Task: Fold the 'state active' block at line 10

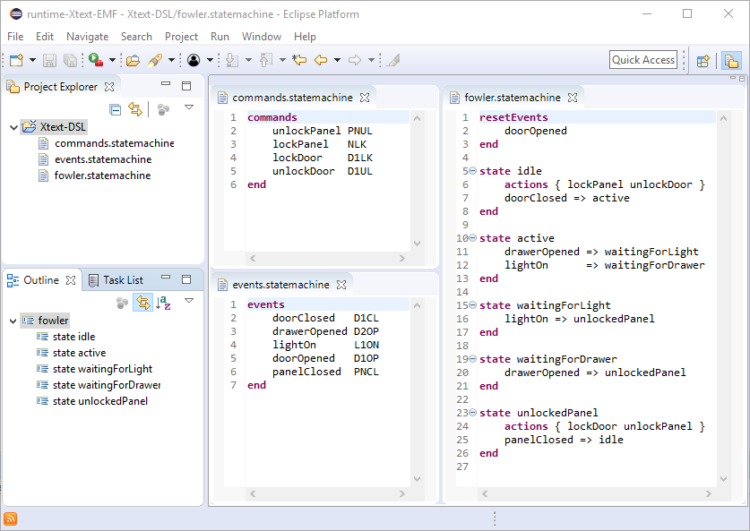Action: [x=472, y=237]
